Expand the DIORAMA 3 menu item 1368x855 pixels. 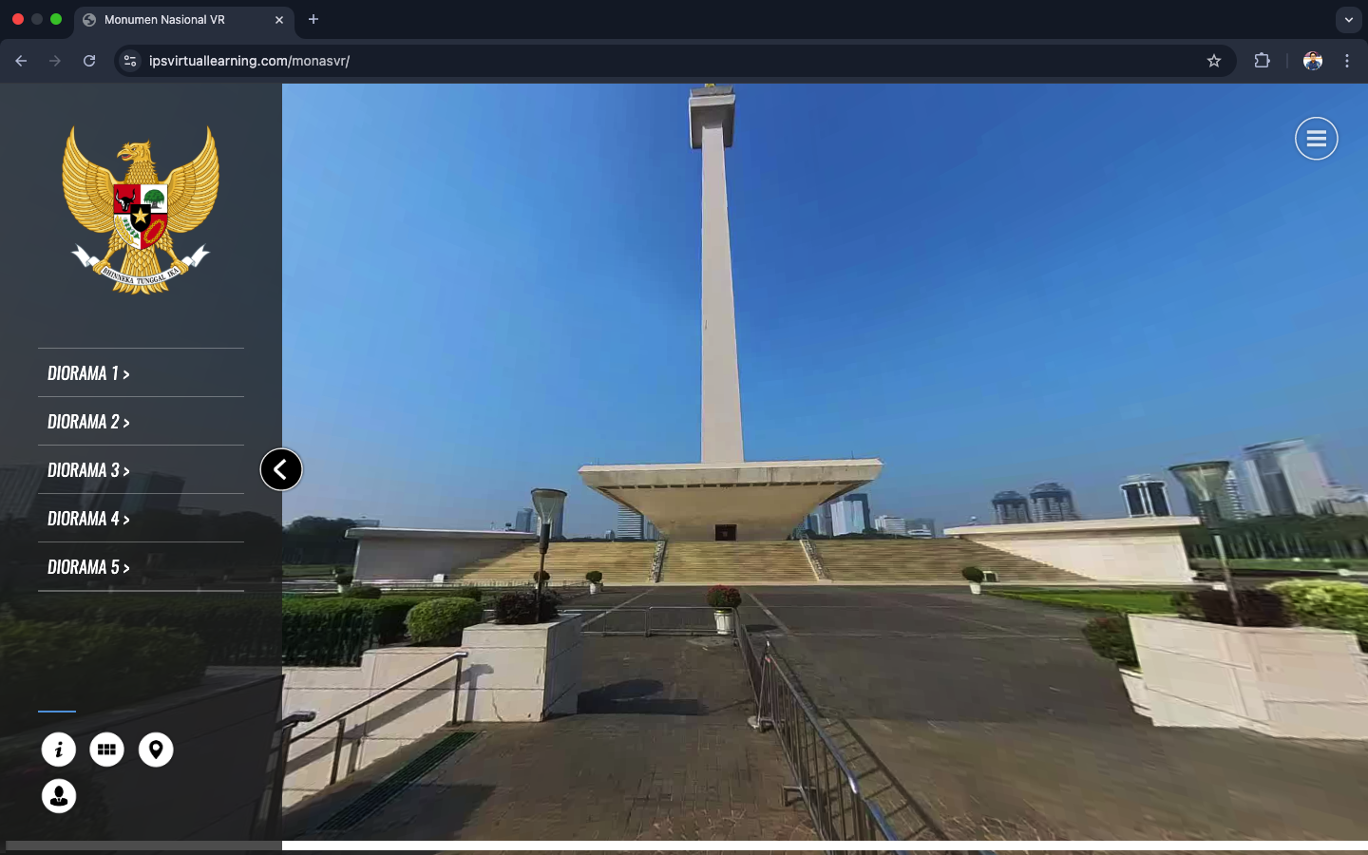(88, 470)
